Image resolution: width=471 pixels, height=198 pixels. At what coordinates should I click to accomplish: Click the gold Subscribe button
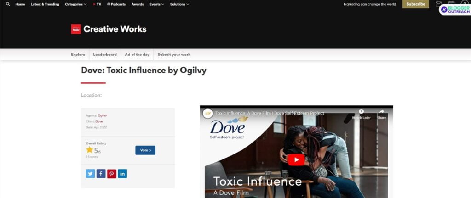(x=416, y=4)
